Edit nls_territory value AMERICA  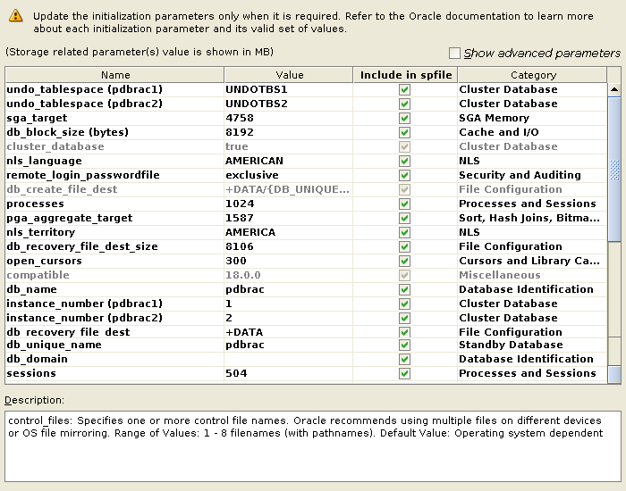(x=289, y=232)
